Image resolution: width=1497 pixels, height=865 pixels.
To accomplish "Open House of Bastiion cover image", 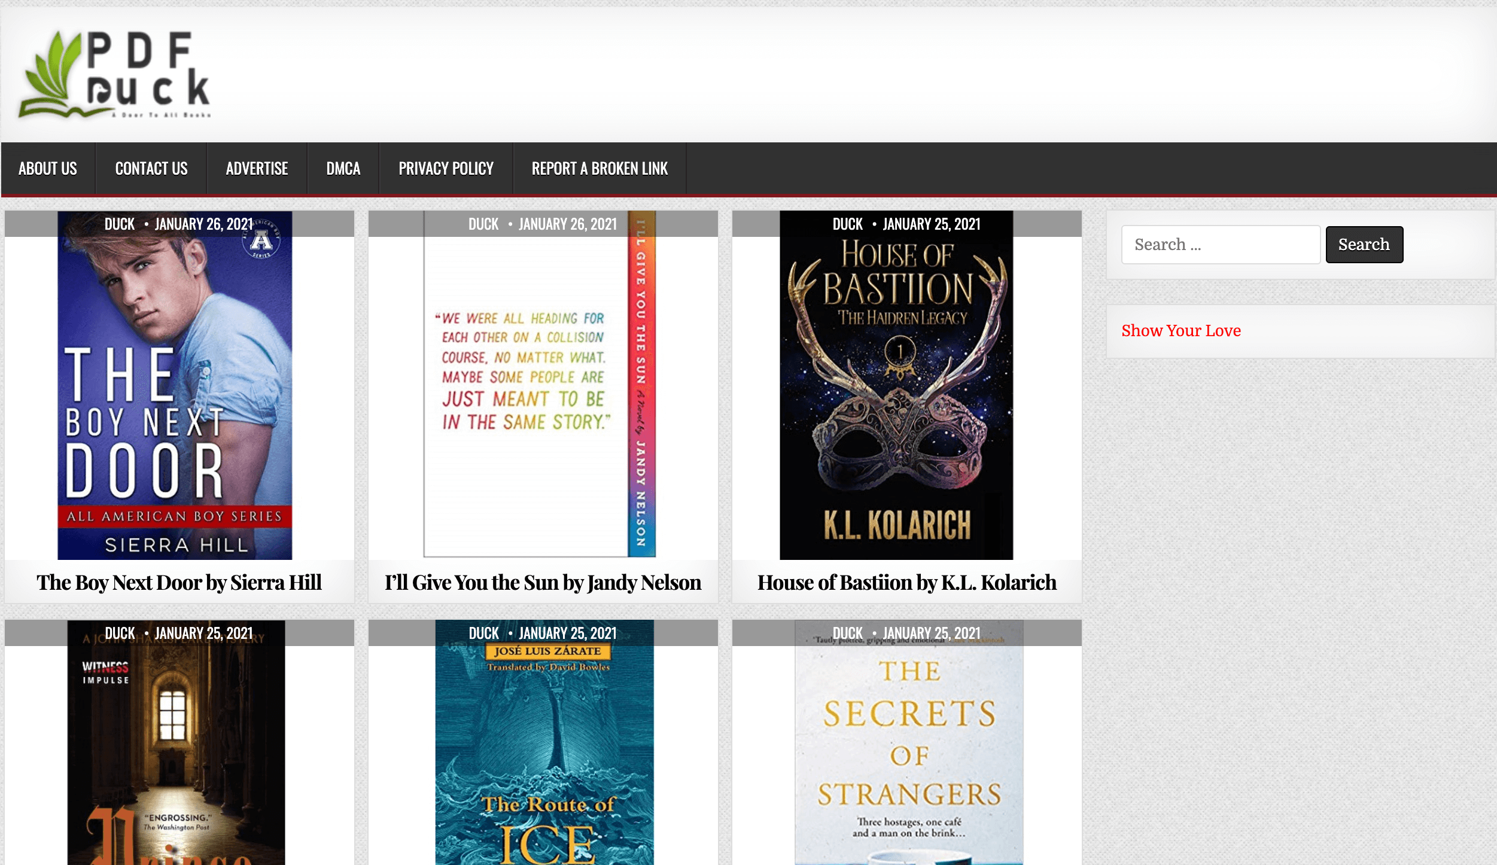I will [x=896, y=385].
